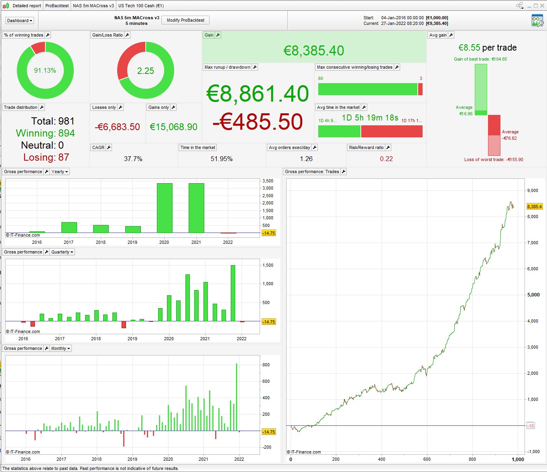Click the Trade distribution wrench icon
The width and height of the screenshot is (547, 472).
pyautogui.click(x=42, y=107)
